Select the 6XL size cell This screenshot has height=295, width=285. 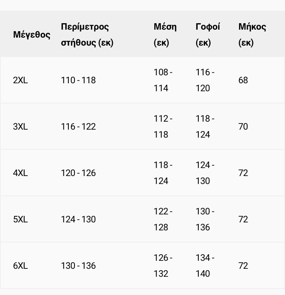click(x=21, y=266)
